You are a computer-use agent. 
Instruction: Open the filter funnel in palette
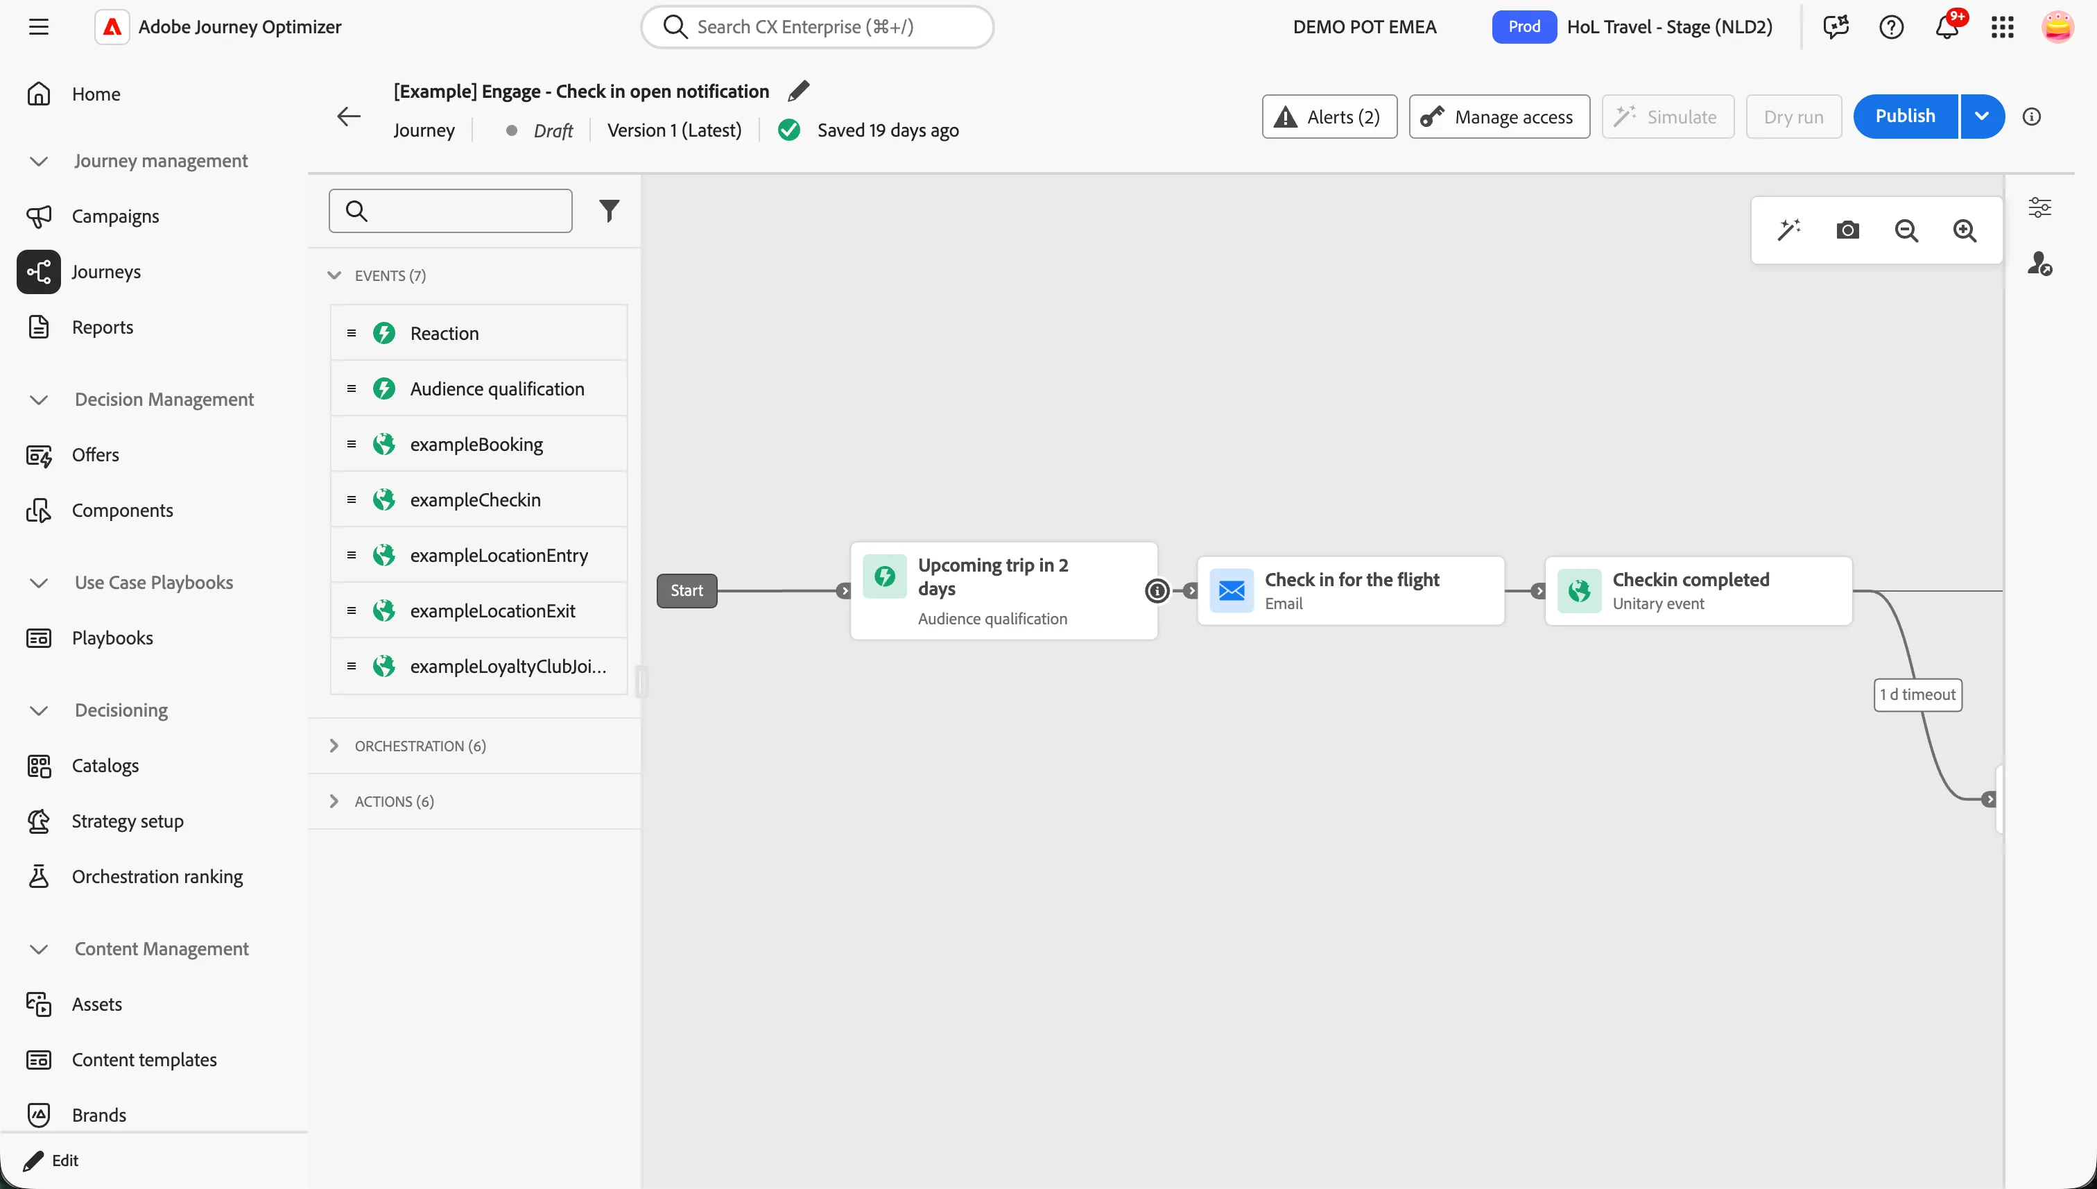click(x=609, y=211)
